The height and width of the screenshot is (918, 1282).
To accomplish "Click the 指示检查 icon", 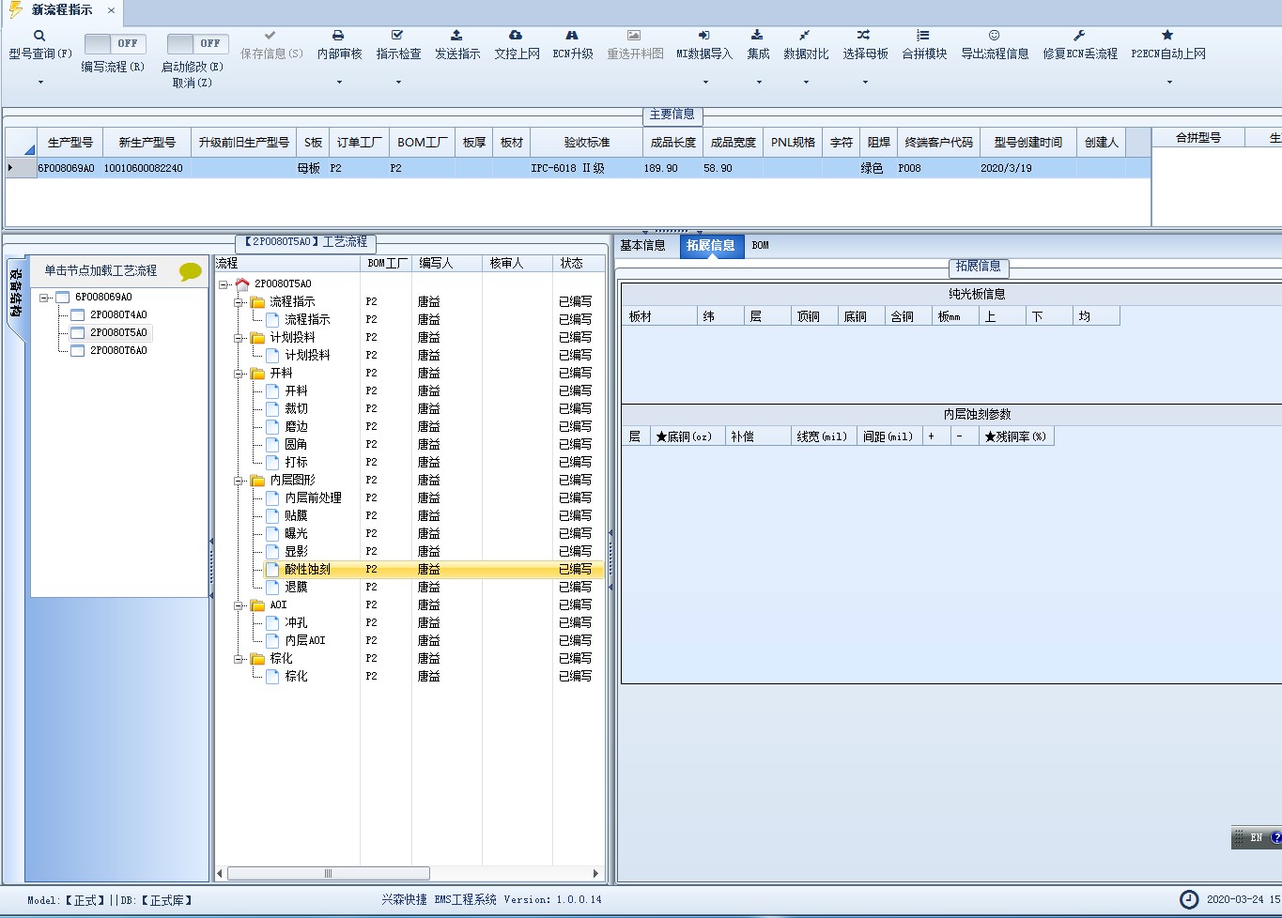I will pos(398,36).
